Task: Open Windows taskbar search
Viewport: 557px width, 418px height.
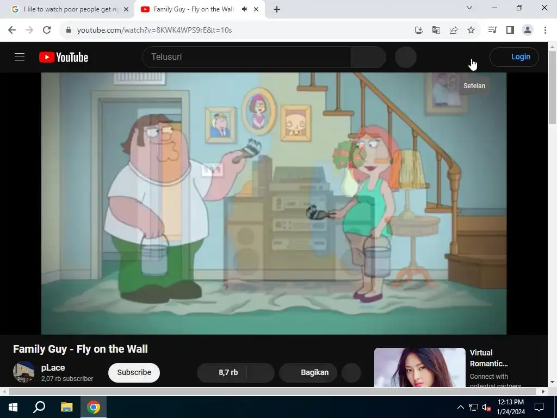Action: pyautogui.click(x=39, y=407)
